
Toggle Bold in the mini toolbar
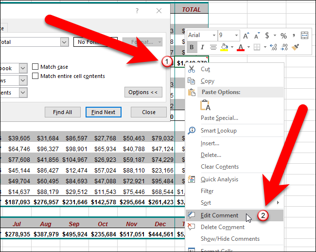click(192, 47)
